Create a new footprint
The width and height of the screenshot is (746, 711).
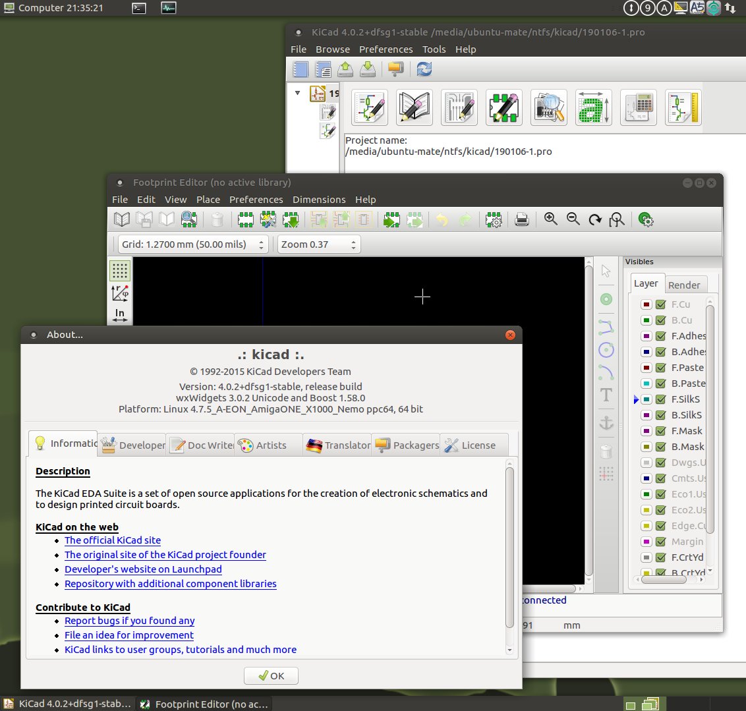(x=246, y=219)
